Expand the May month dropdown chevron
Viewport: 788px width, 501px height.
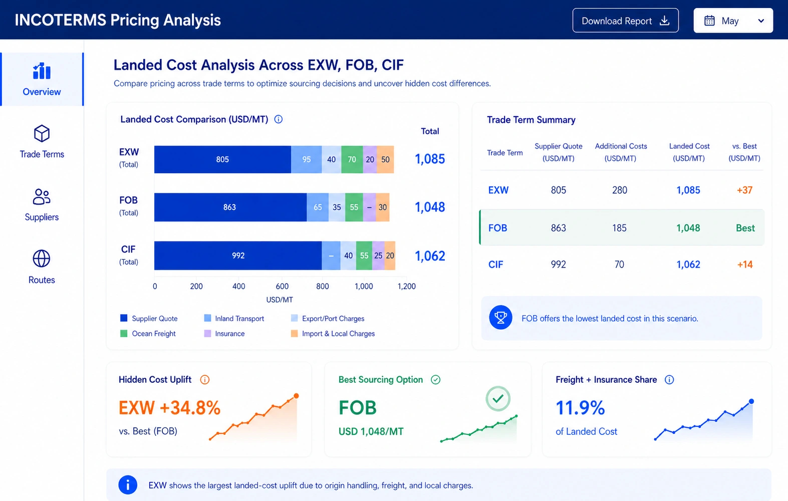point(761,21)
